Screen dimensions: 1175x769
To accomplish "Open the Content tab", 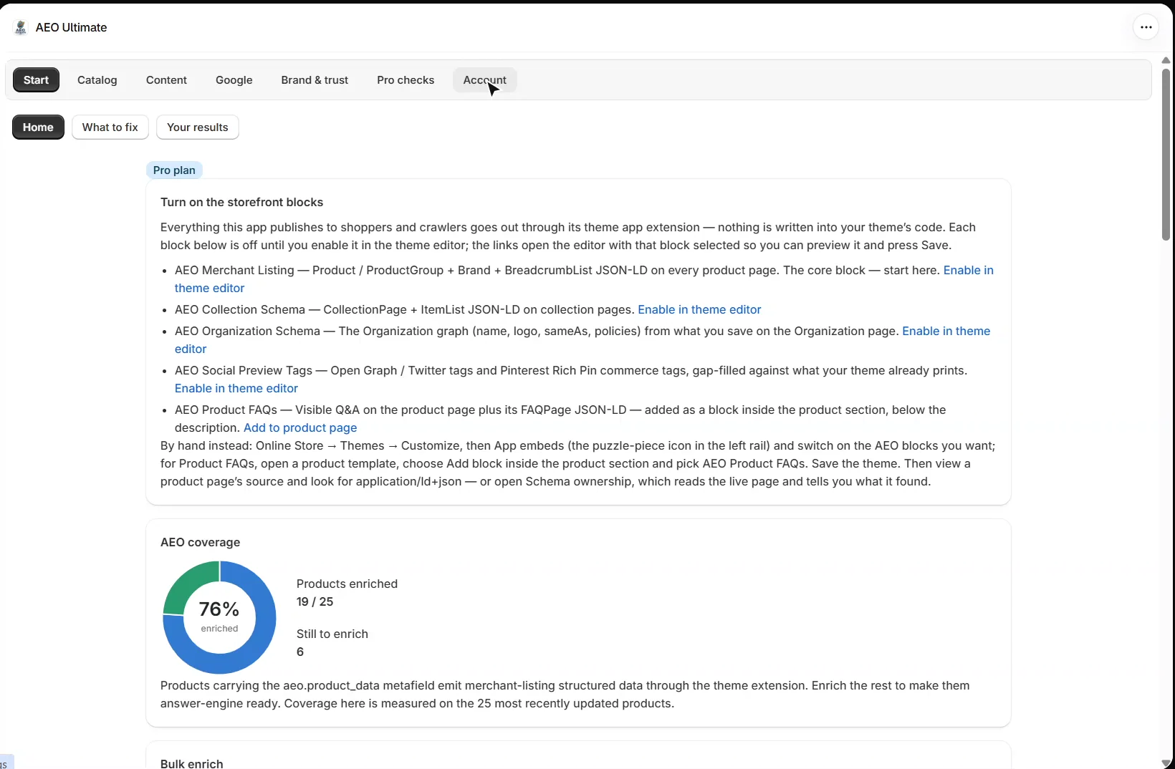I will tap(166, 79).
